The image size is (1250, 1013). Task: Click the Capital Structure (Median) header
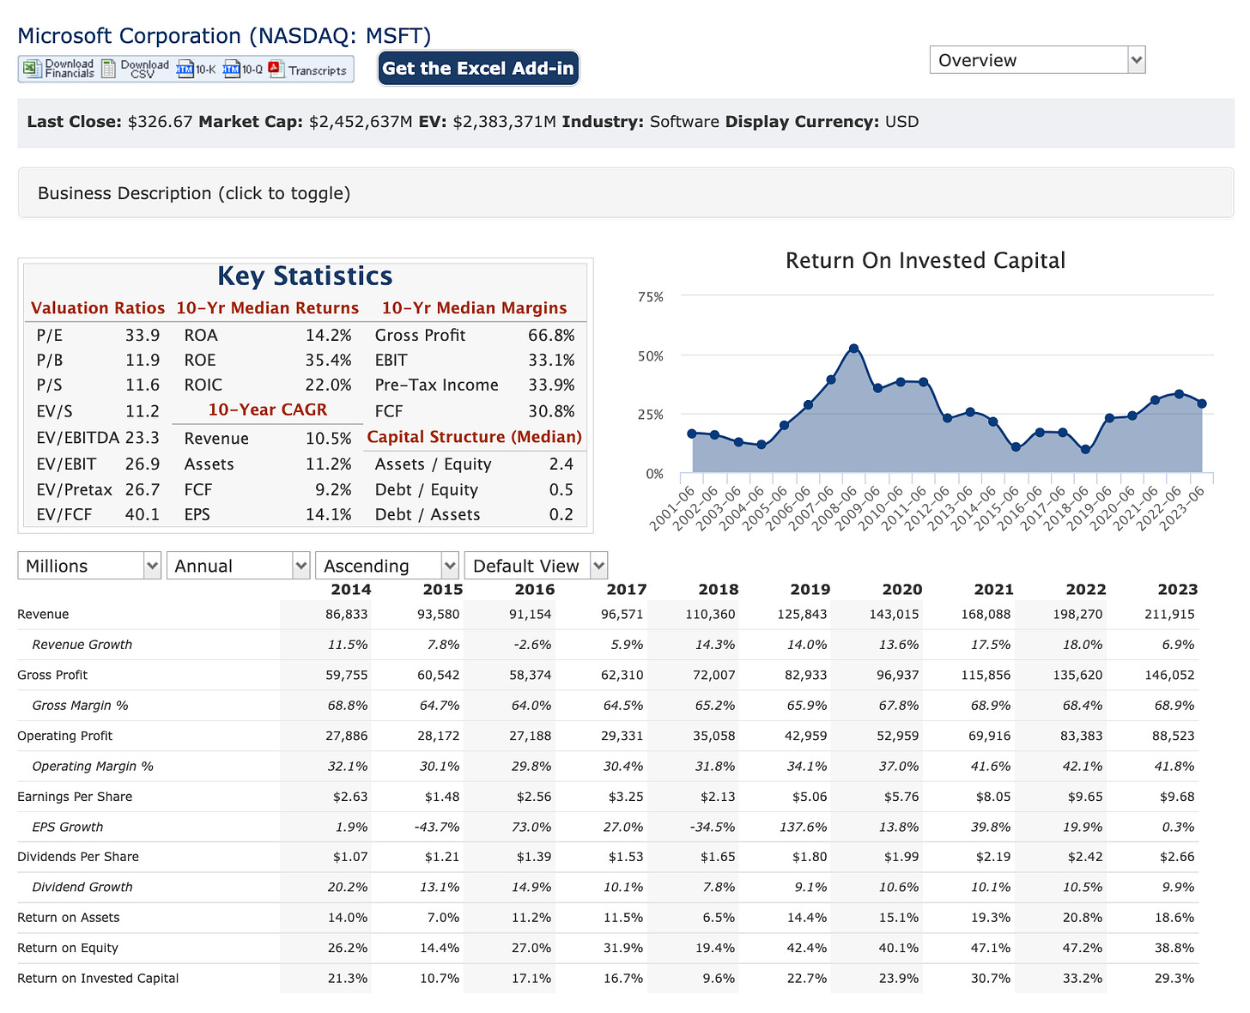point(475,437)
